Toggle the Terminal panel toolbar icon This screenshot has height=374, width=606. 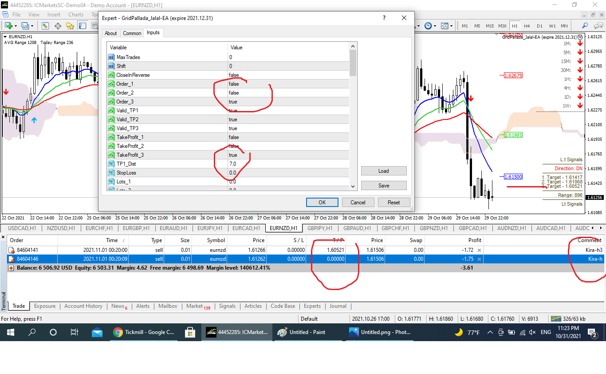point(83,26)
